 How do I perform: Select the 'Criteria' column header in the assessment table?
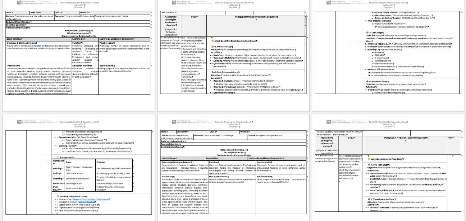pos(114,162)
